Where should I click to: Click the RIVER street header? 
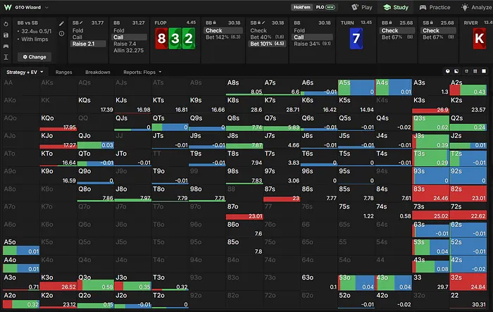click(x=470, y=23)
